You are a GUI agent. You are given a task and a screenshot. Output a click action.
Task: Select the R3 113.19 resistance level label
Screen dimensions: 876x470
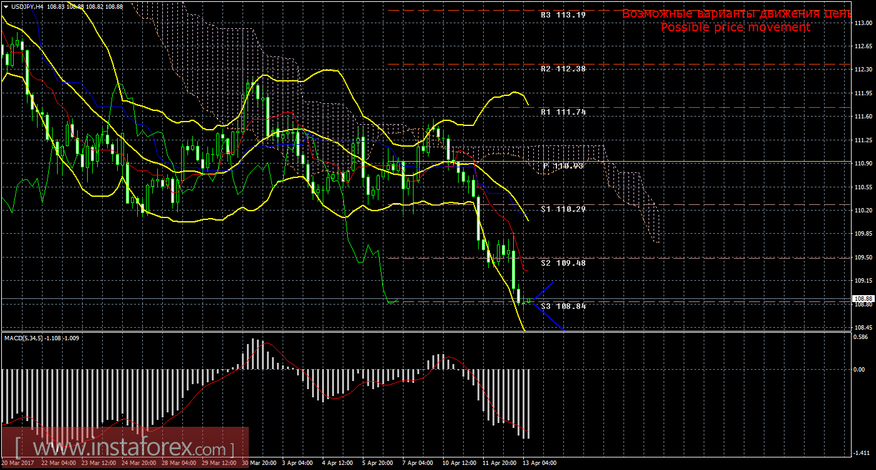click(x=563, y=14)
